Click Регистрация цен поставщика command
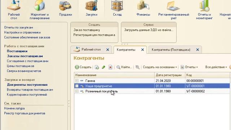 [94, 35]
